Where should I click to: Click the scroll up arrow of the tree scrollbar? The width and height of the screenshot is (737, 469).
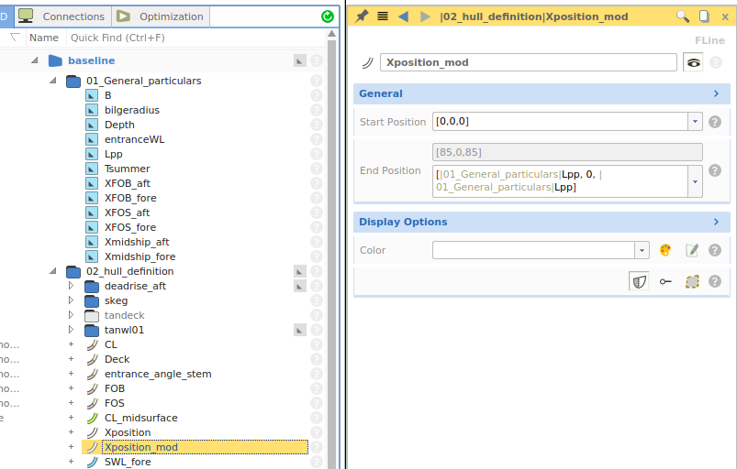click(x=331, y=34)
